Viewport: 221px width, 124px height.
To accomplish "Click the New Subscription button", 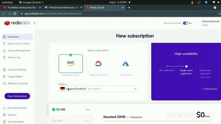I will tap(17, 96).
